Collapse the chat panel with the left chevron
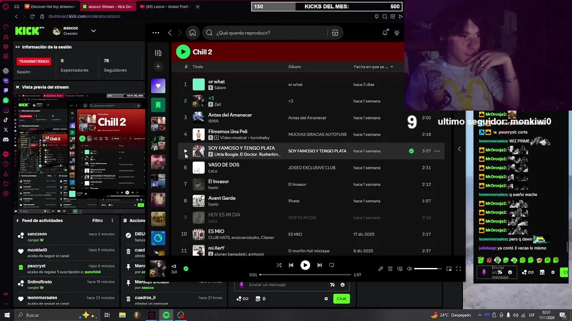 (459, 148)
